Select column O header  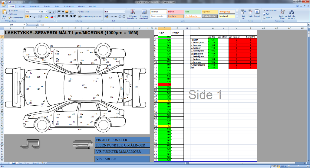point(164,28)
